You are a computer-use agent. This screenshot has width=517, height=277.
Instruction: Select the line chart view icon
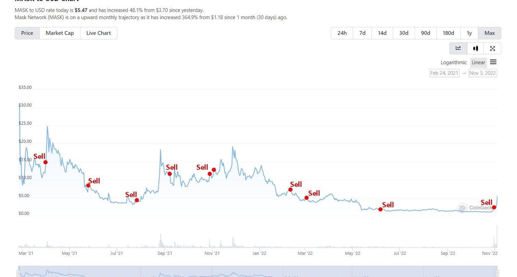pos(458,49)
